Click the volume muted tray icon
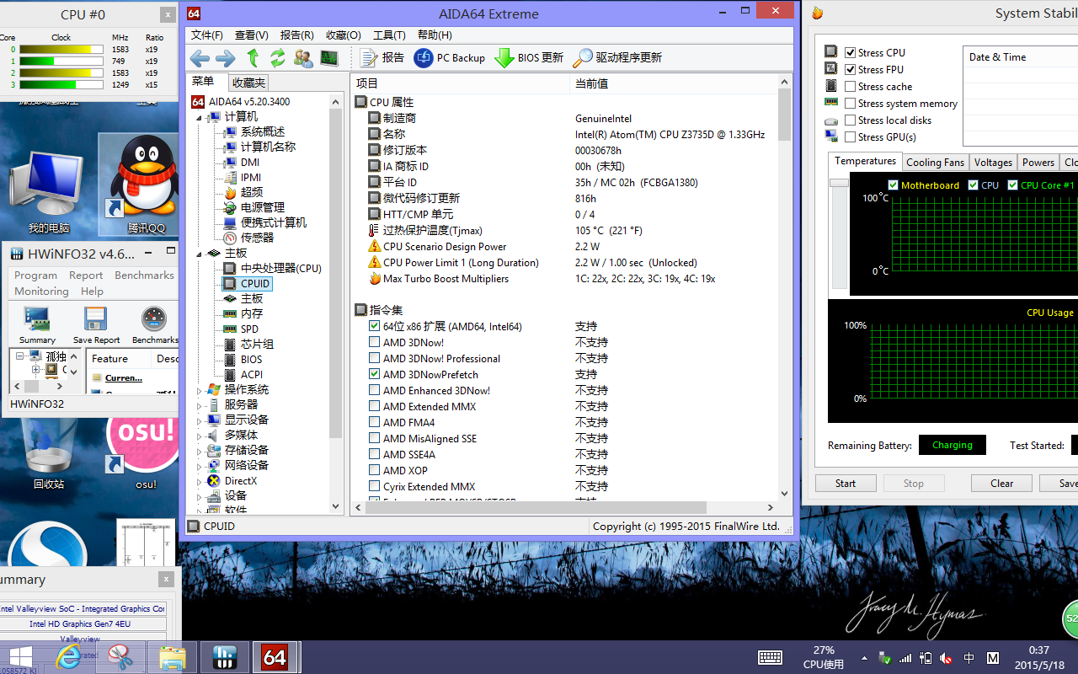This screenshot has height=674, width=1078. (x=947, y=658)
